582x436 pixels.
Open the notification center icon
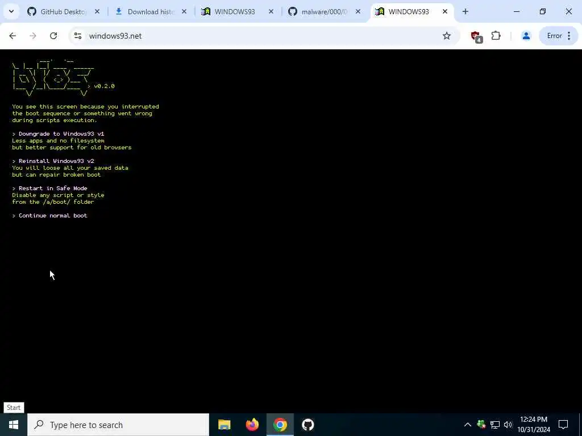click(563, 425)
